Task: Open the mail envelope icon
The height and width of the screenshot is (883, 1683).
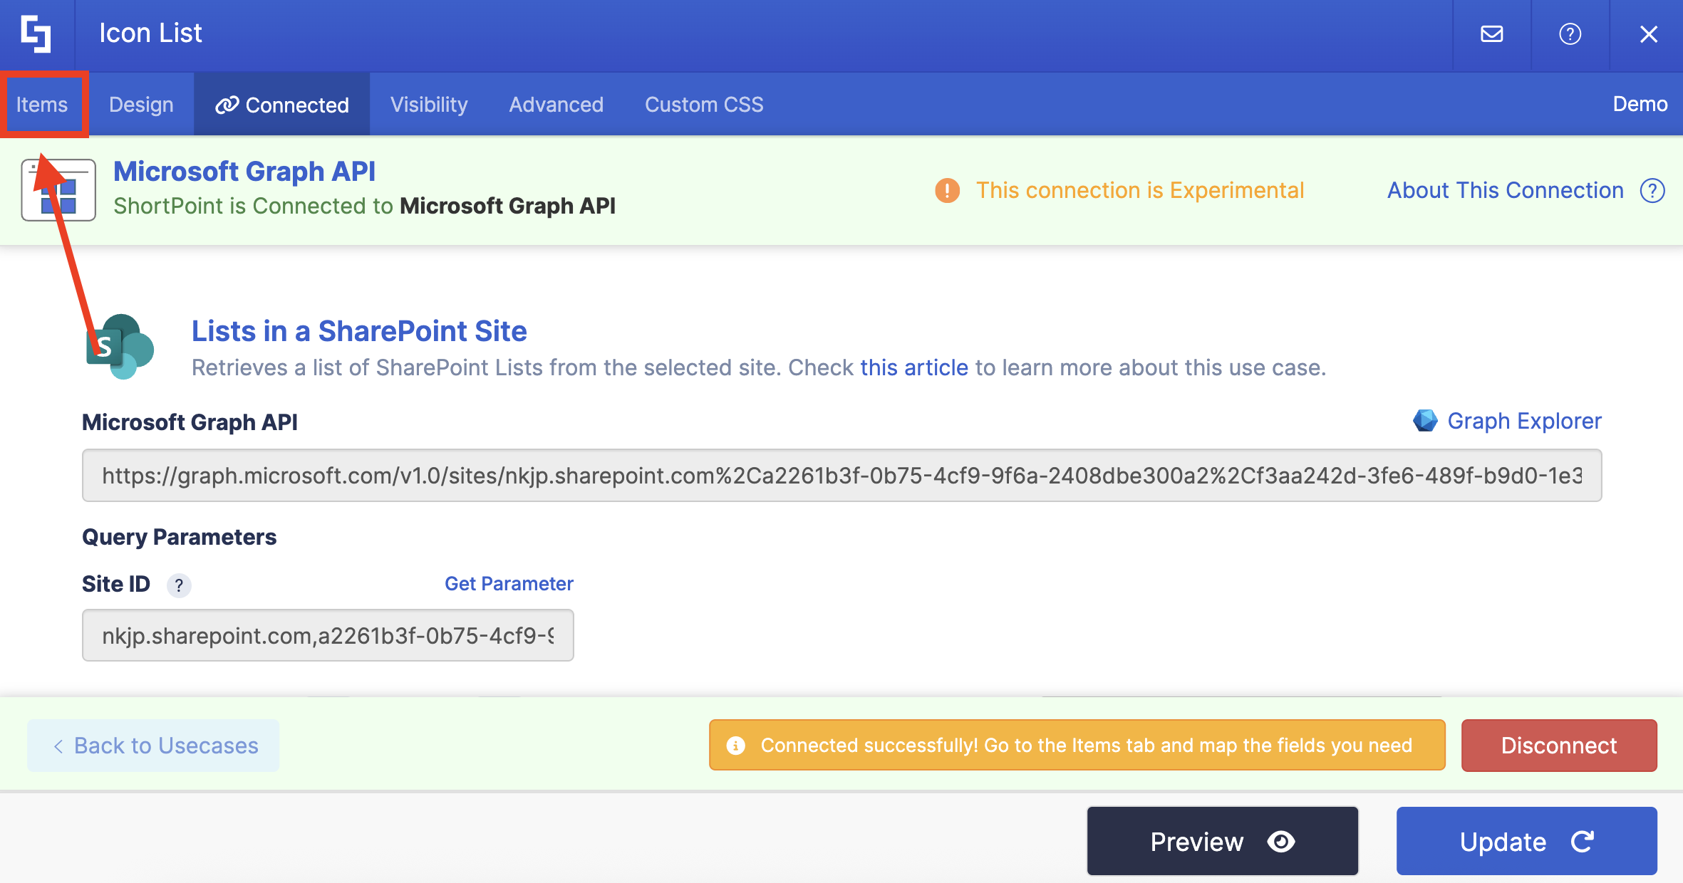Action: pyautogui.click(x=1491, y=33)
